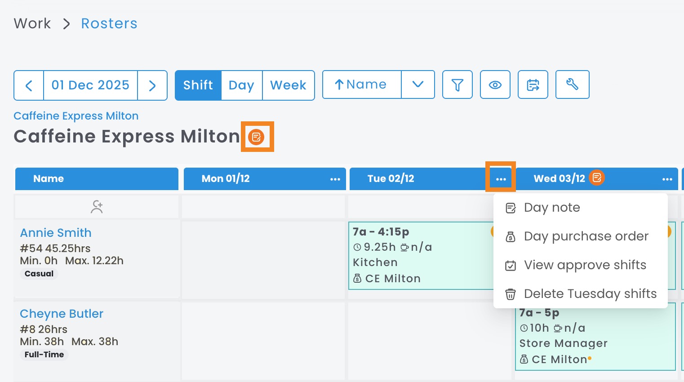
Task: Open the Wed 03/12 day note icon
Action: 597,178
